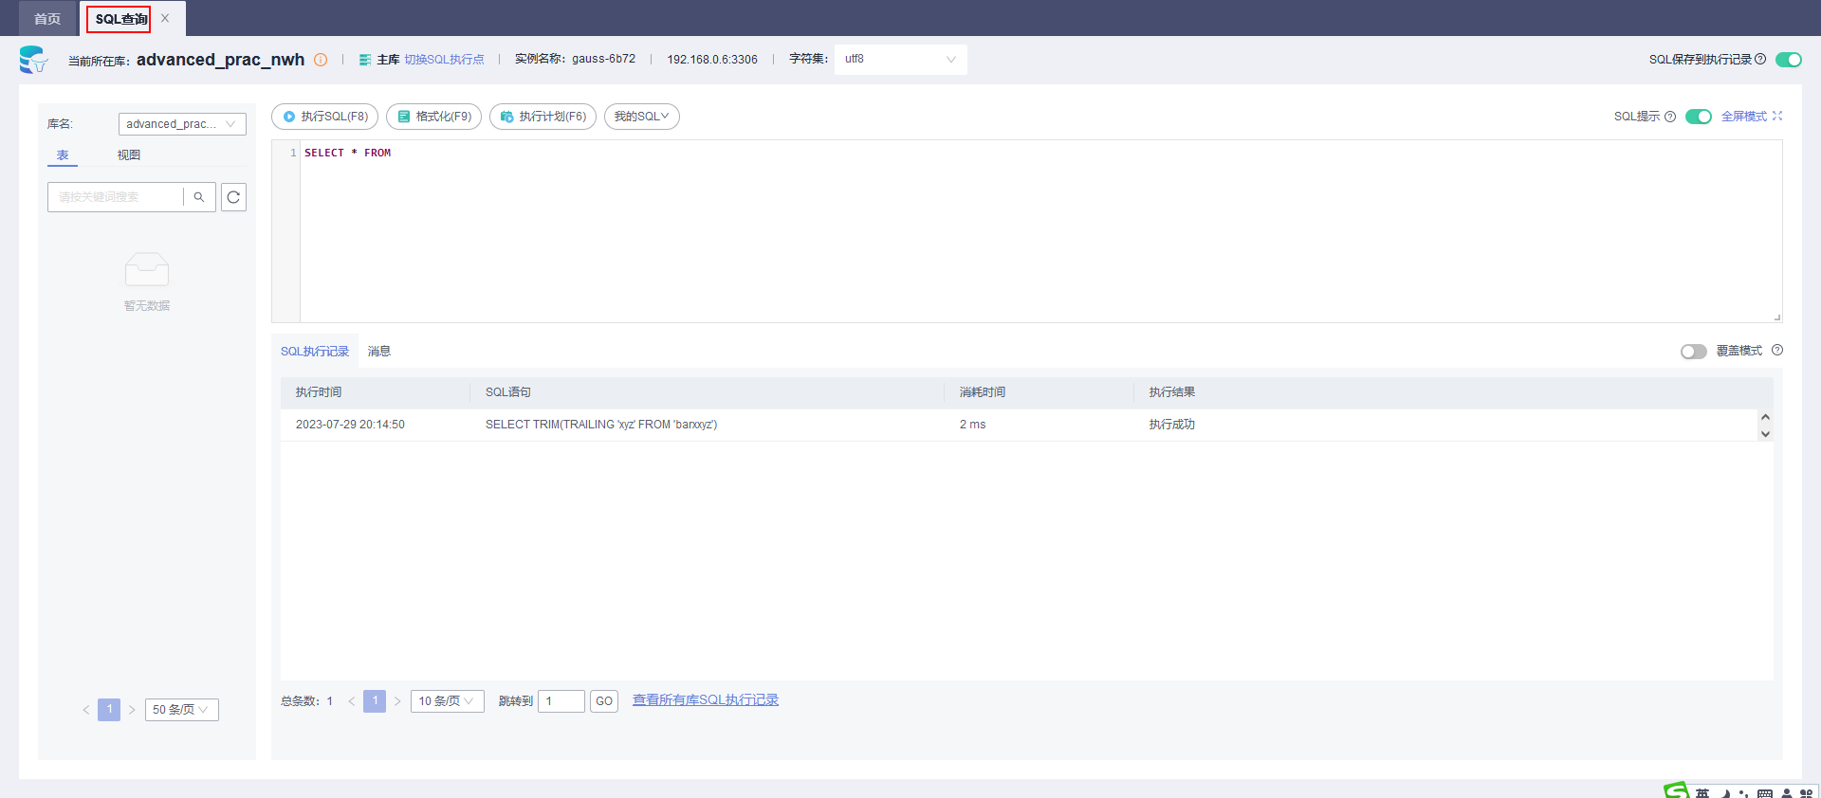Image resolution: width=1821 pixels, height=798 pixels.
Task: Click 执行SQL(F8) button
Action: pyautogui.click(x=325, y=117)
